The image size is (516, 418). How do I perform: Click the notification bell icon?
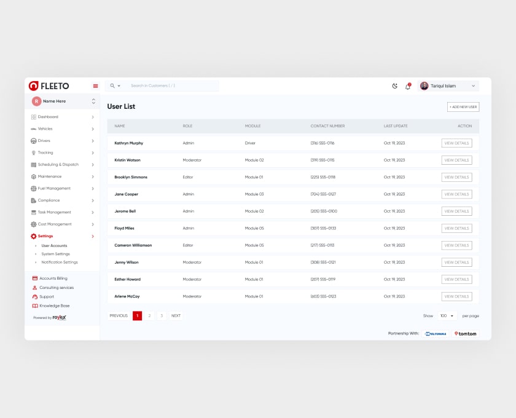pyautogui.click(x=407, y=86)
